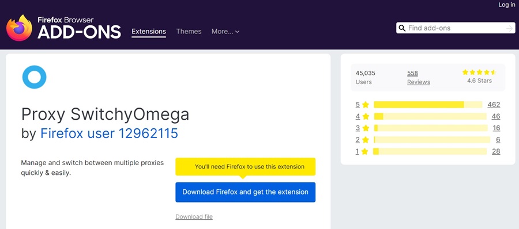Click the 4.6 Stars rating stars
Image resolution: width=519 pixels, height=229 pixels.
[x=479, y=72]
